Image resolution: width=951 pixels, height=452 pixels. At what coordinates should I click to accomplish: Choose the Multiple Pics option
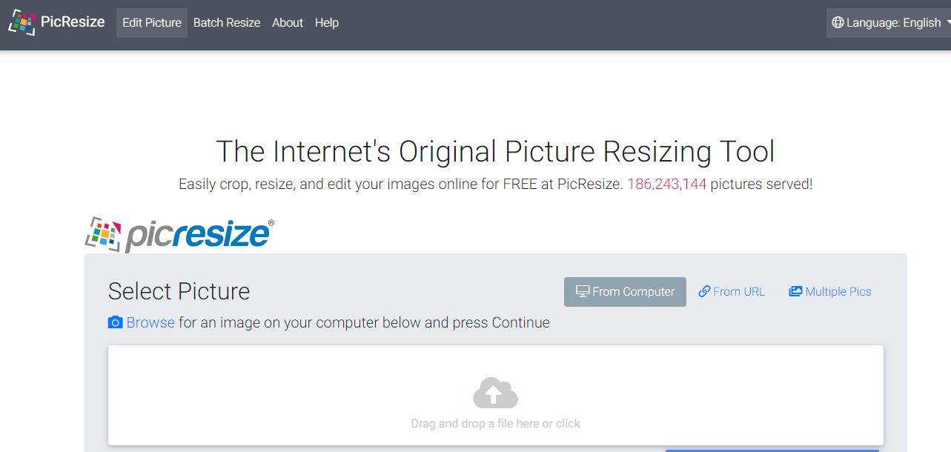pyautogui.click(x=838, y=292)
